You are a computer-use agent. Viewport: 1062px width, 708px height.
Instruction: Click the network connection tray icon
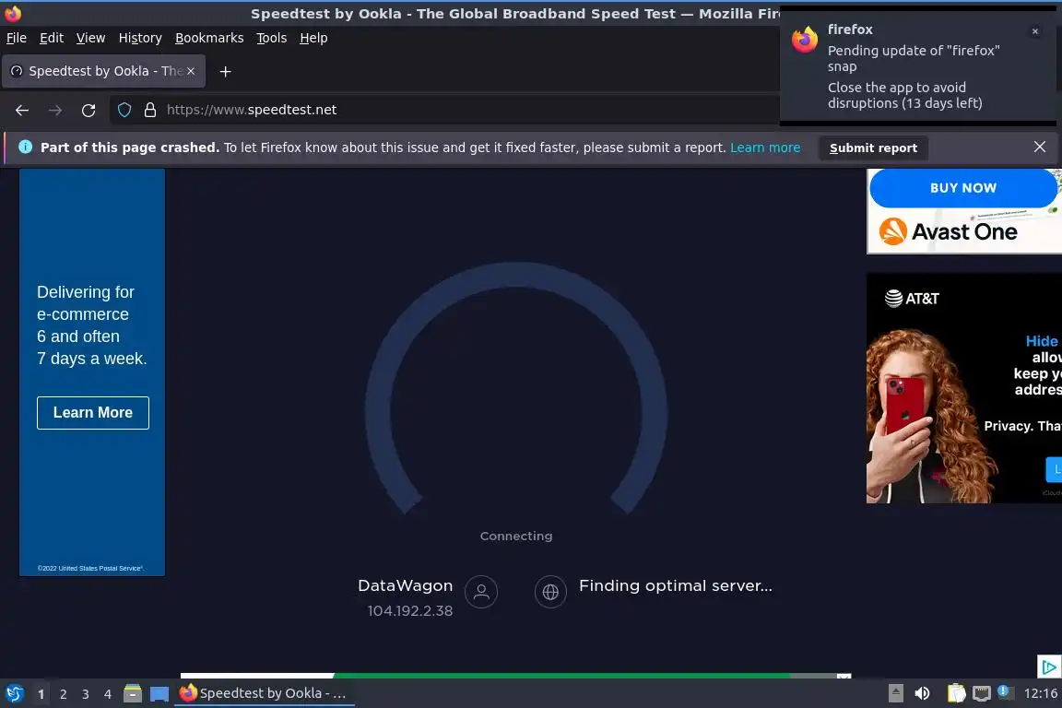click(982, 693)
